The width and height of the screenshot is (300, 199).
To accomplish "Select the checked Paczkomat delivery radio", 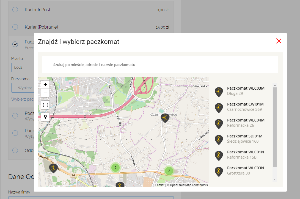I will (15, 44).
